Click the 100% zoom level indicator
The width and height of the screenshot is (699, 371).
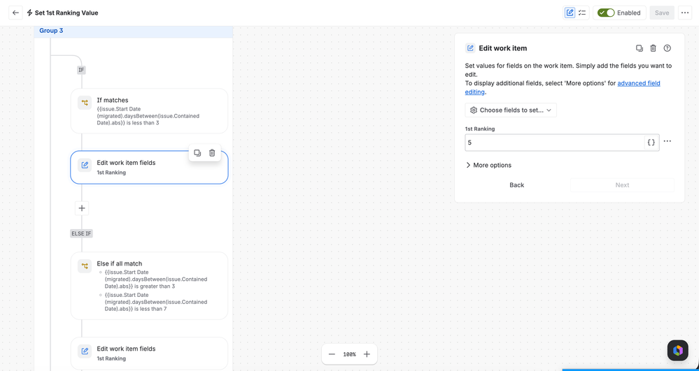coord(350,354)
